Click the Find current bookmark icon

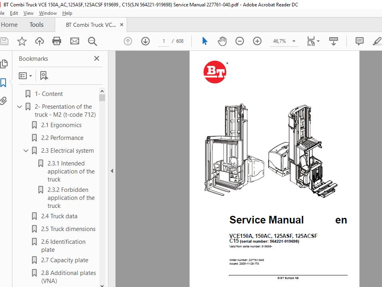pyautogui.click(x=44, y=76)
